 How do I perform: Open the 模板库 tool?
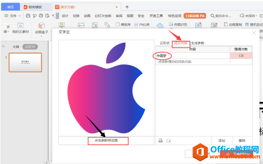(123, 25)
